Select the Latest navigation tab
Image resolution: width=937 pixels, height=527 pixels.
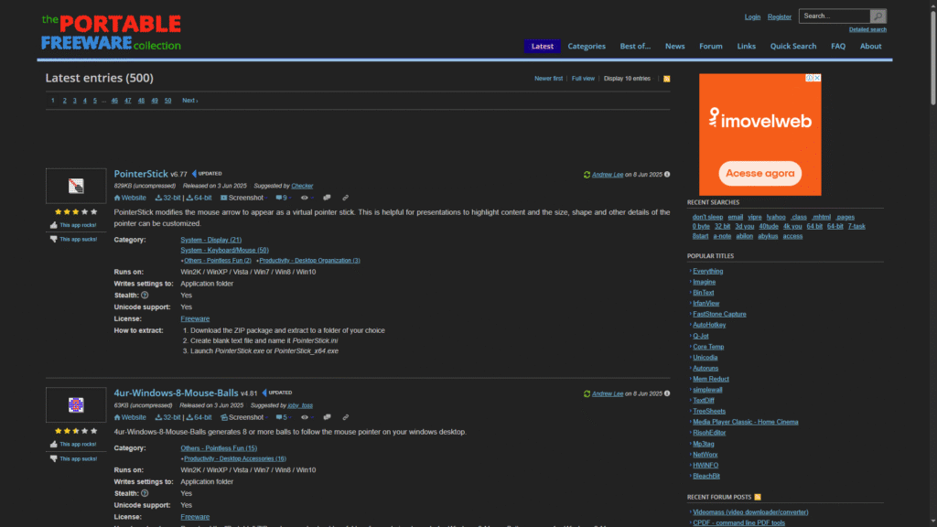pos(542,46)
